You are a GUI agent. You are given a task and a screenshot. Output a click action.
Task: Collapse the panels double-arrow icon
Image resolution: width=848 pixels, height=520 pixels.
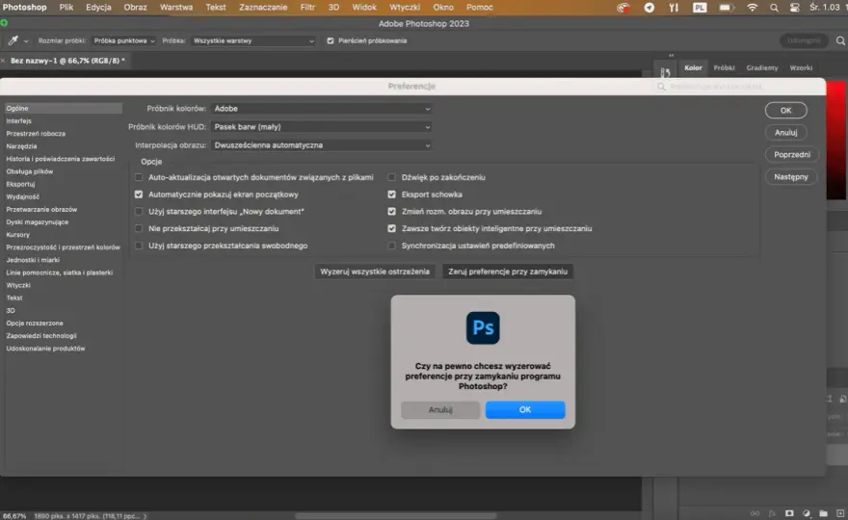coord(671,55)
